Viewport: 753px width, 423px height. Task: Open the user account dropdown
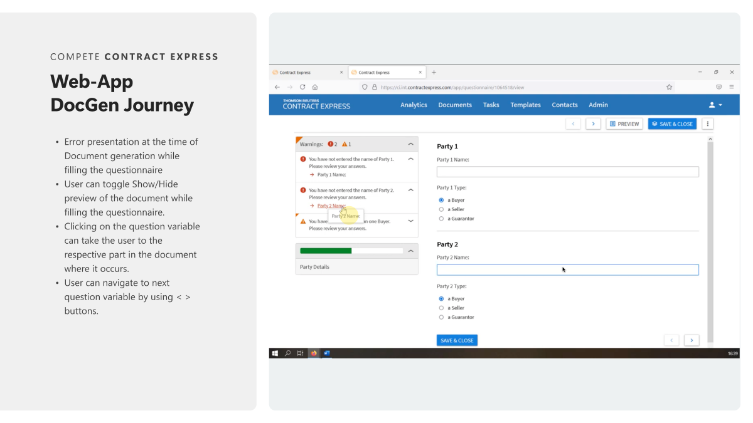(715, 105)
